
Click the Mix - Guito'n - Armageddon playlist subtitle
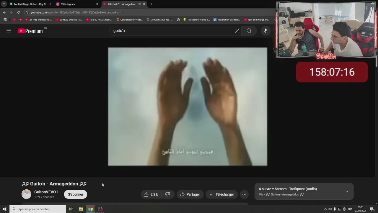(x=281, y=194)
